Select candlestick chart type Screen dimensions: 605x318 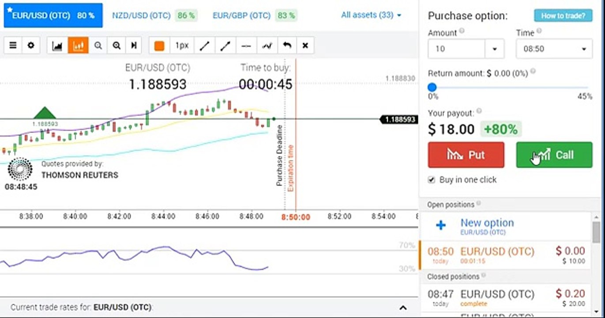click(x=78, y=45)
